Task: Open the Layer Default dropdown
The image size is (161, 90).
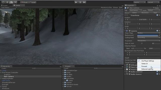Action: click(154, 10)
